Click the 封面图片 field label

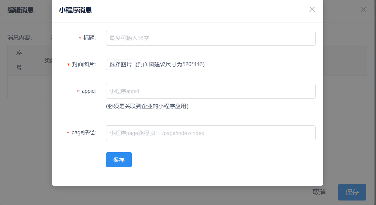tap(84, 64)
